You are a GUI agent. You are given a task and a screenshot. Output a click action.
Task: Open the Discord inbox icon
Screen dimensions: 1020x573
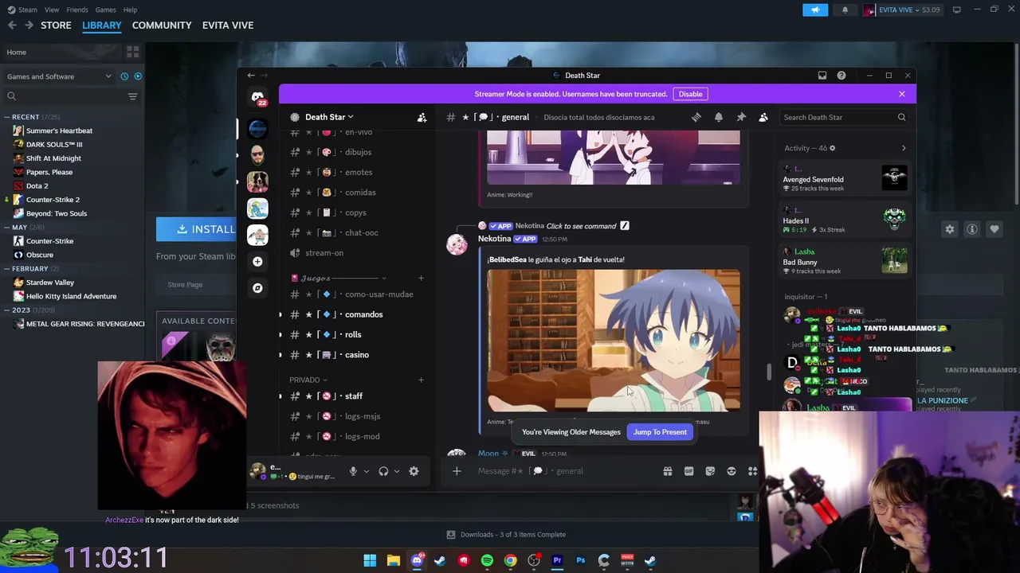click(x=822, y=76)
